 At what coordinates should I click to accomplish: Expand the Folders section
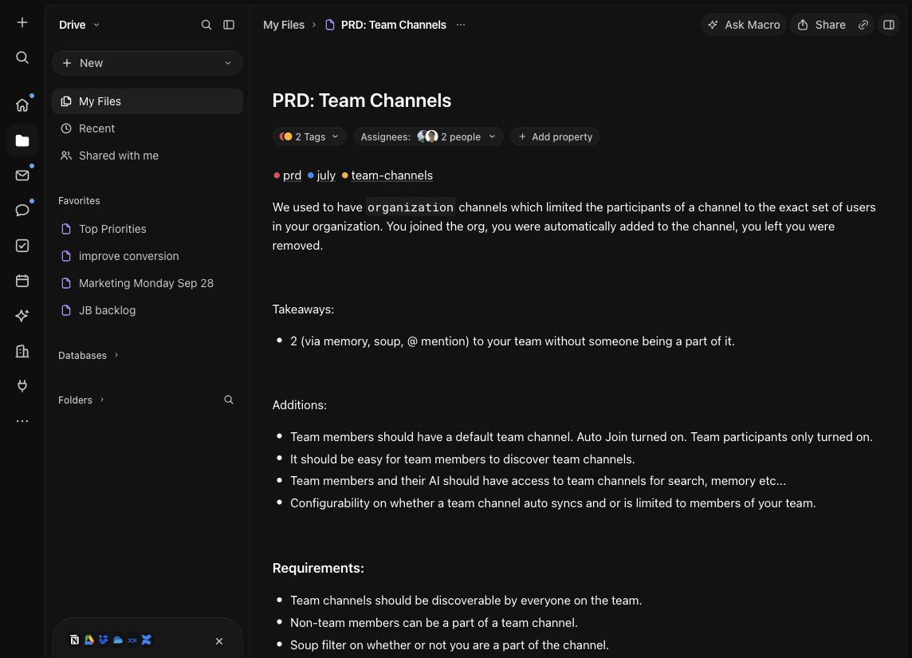tap(81, 400)
